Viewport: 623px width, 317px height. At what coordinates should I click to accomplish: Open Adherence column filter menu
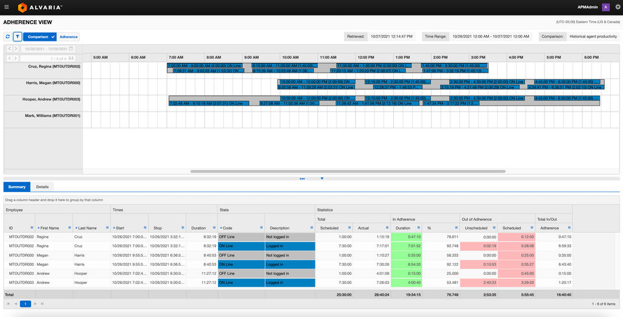[x=569, y=228]
